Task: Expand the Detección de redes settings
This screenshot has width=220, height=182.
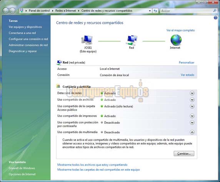Action: pos(192,93)
